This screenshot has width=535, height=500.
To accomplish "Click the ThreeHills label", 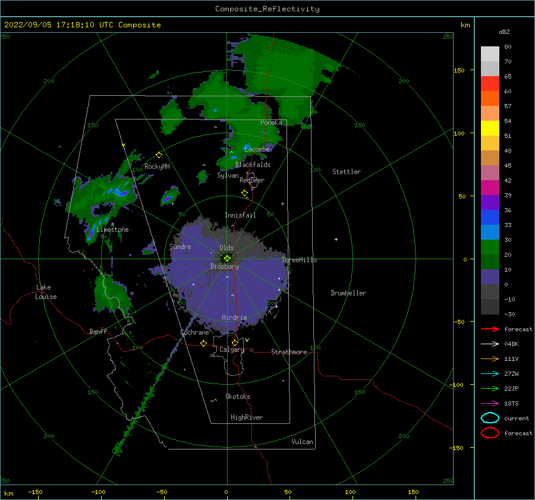I will 299,260.
